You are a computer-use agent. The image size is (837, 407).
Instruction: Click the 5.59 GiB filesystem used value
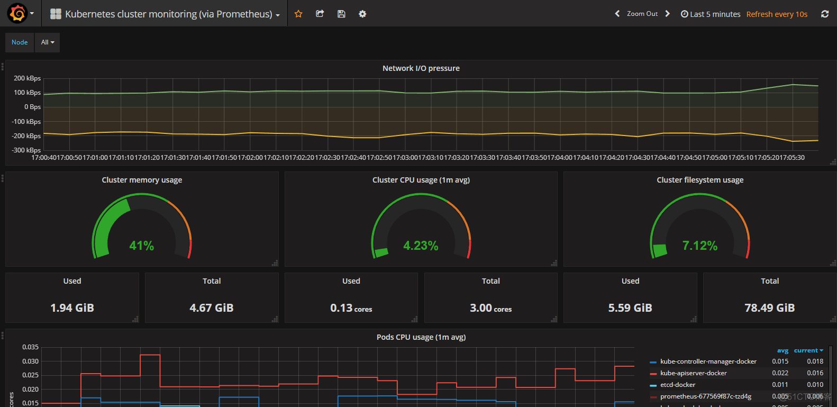click(630, 308)
